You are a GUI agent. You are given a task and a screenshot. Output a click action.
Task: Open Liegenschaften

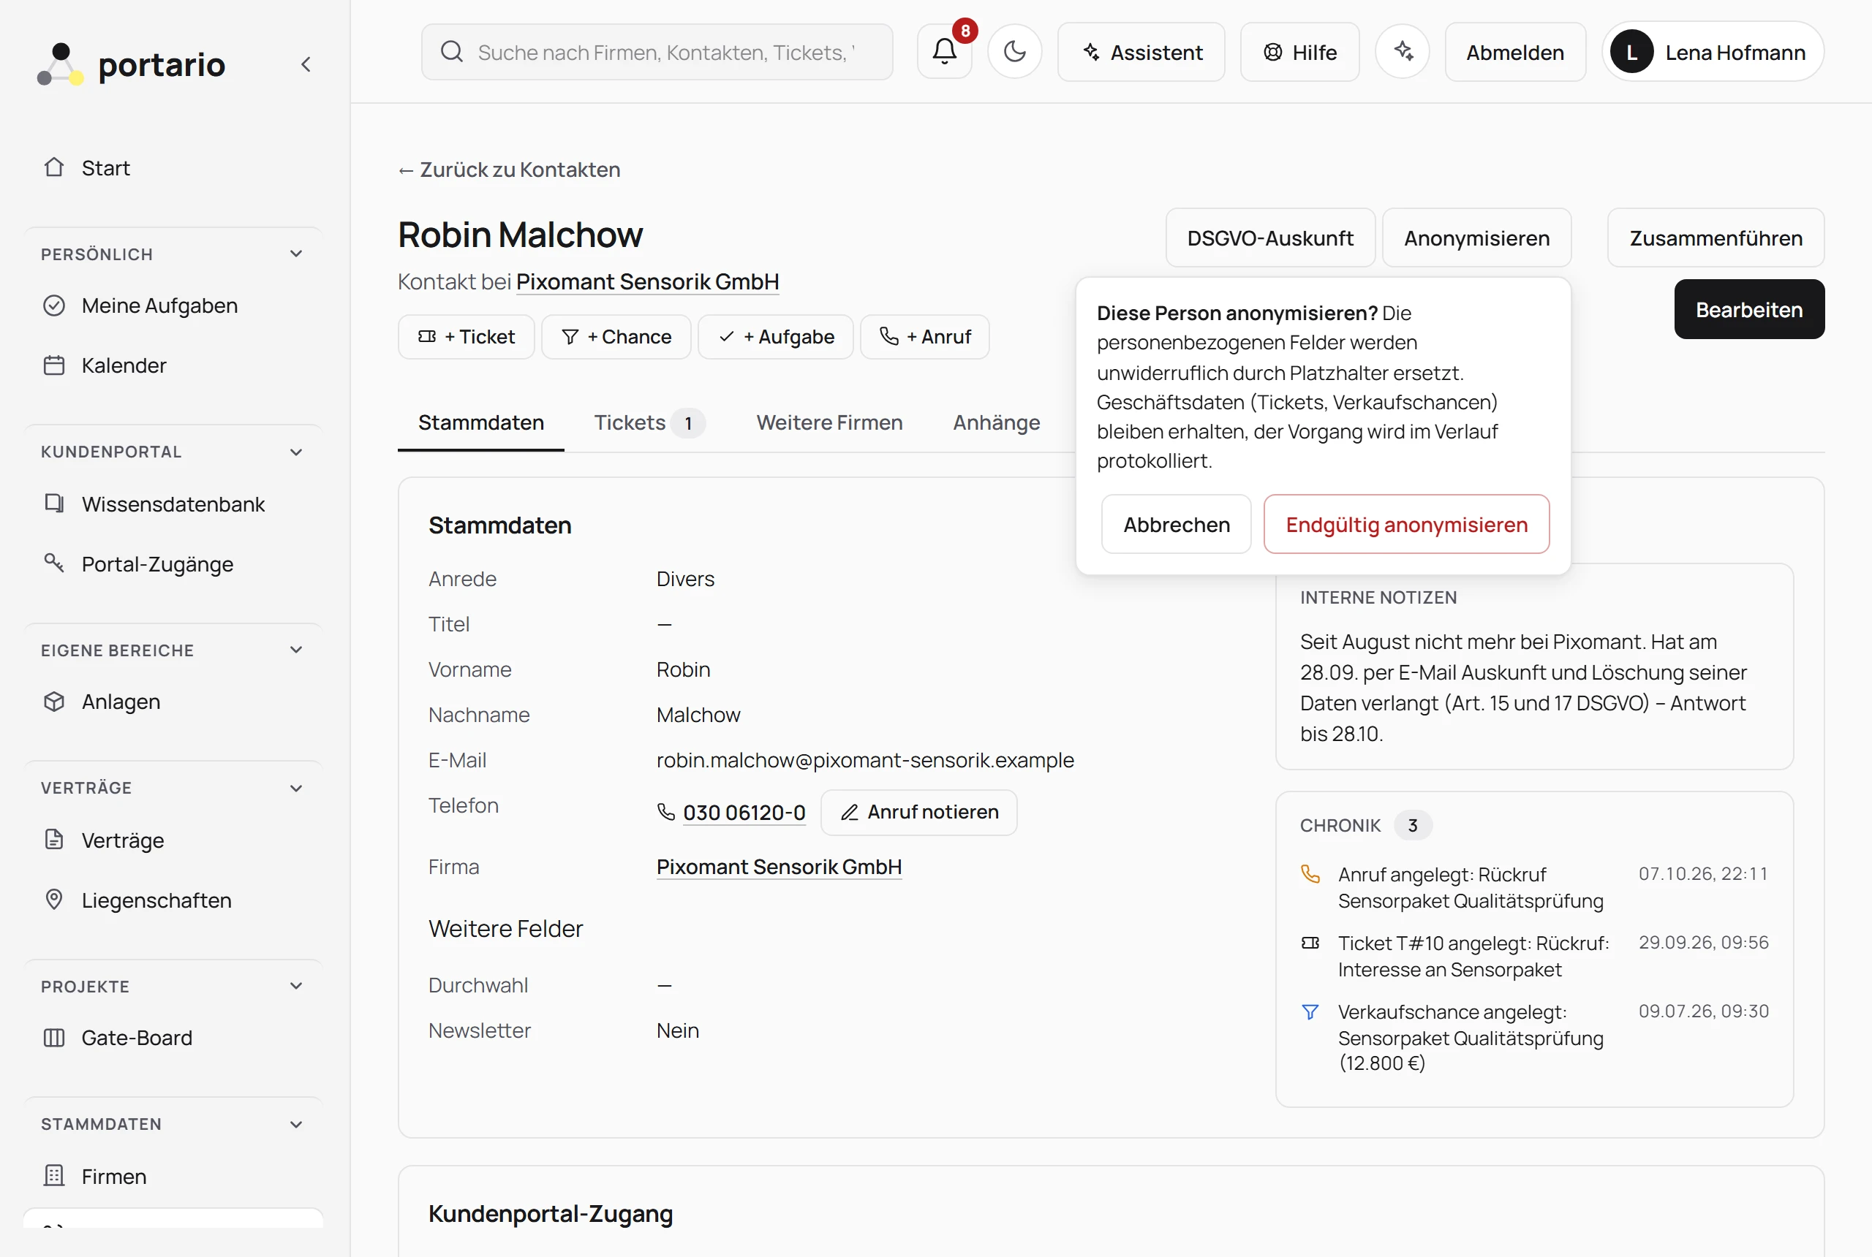[x=173, y=900]
